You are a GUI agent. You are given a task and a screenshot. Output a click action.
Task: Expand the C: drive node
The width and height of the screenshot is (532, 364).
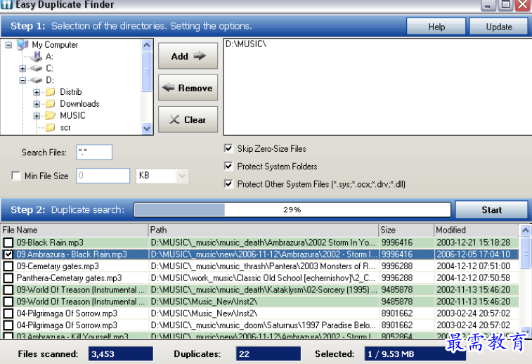pyautogui.click(x=22, y=69)
